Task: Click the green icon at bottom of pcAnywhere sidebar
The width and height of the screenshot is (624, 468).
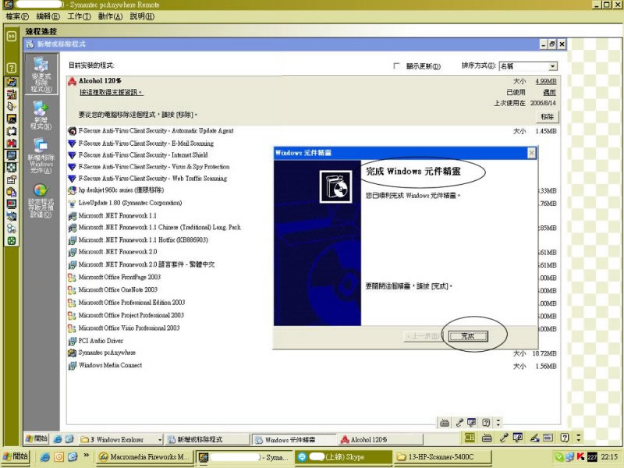Action: [12, 241]
